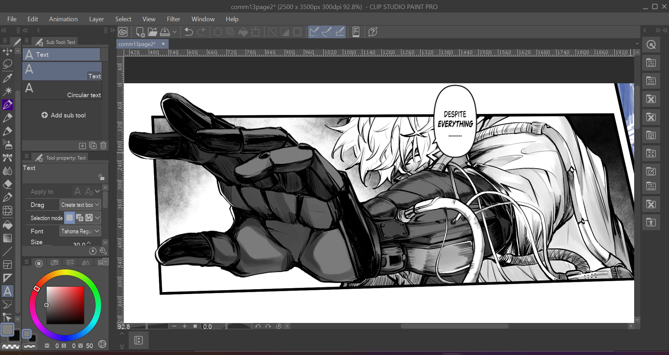Reset tool properties to initial settings

[93, 251]
